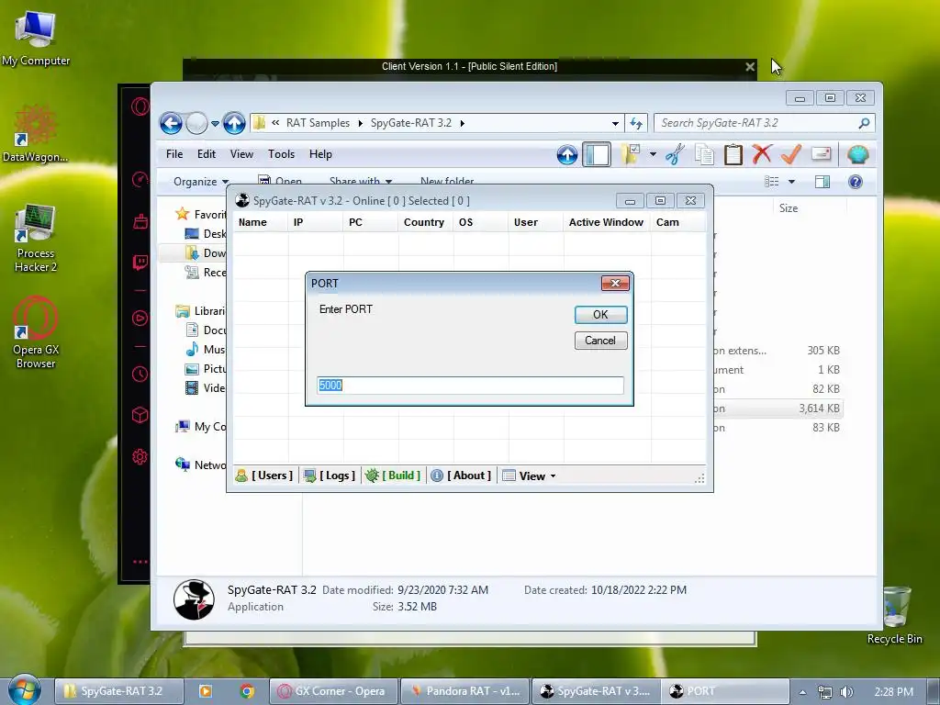Click the Explorer help question-mark icon
Image resolution: width=940 pixels, height=705 pixels.
pos(856,182)
